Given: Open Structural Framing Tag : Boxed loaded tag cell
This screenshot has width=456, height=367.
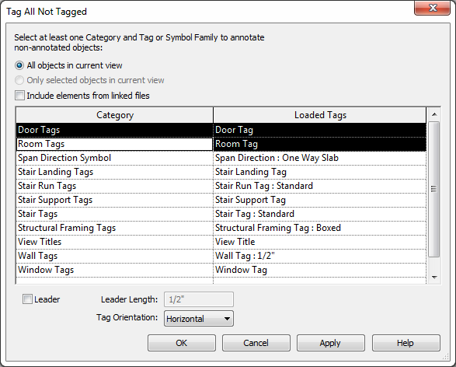Looking at the screenshot, I should click(319, 228).
